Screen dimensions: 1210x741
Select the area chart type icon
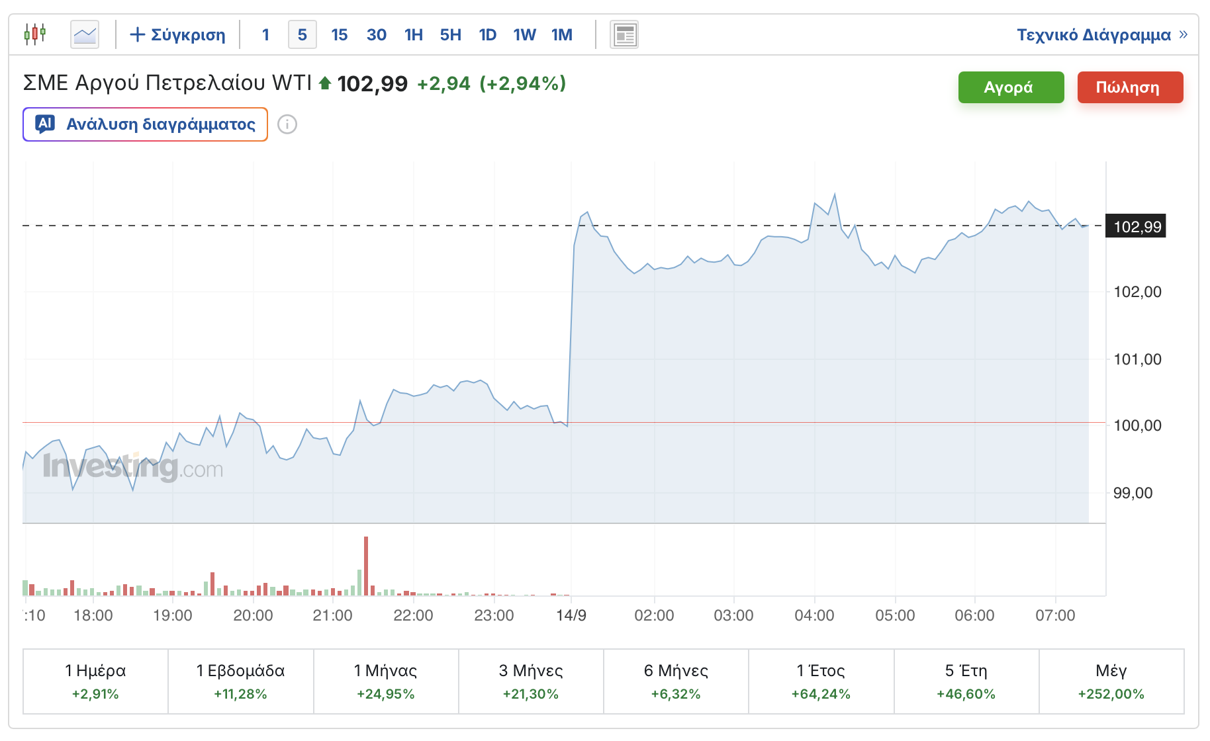85,34
